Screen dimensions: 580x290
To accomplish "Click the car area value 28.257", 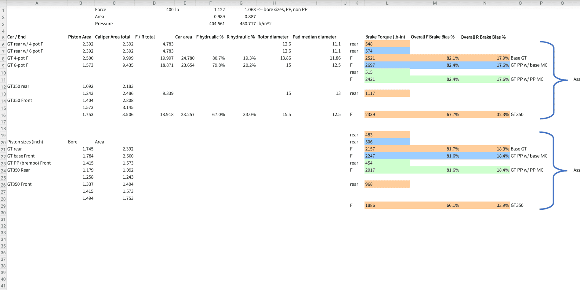I will [188, 114].
